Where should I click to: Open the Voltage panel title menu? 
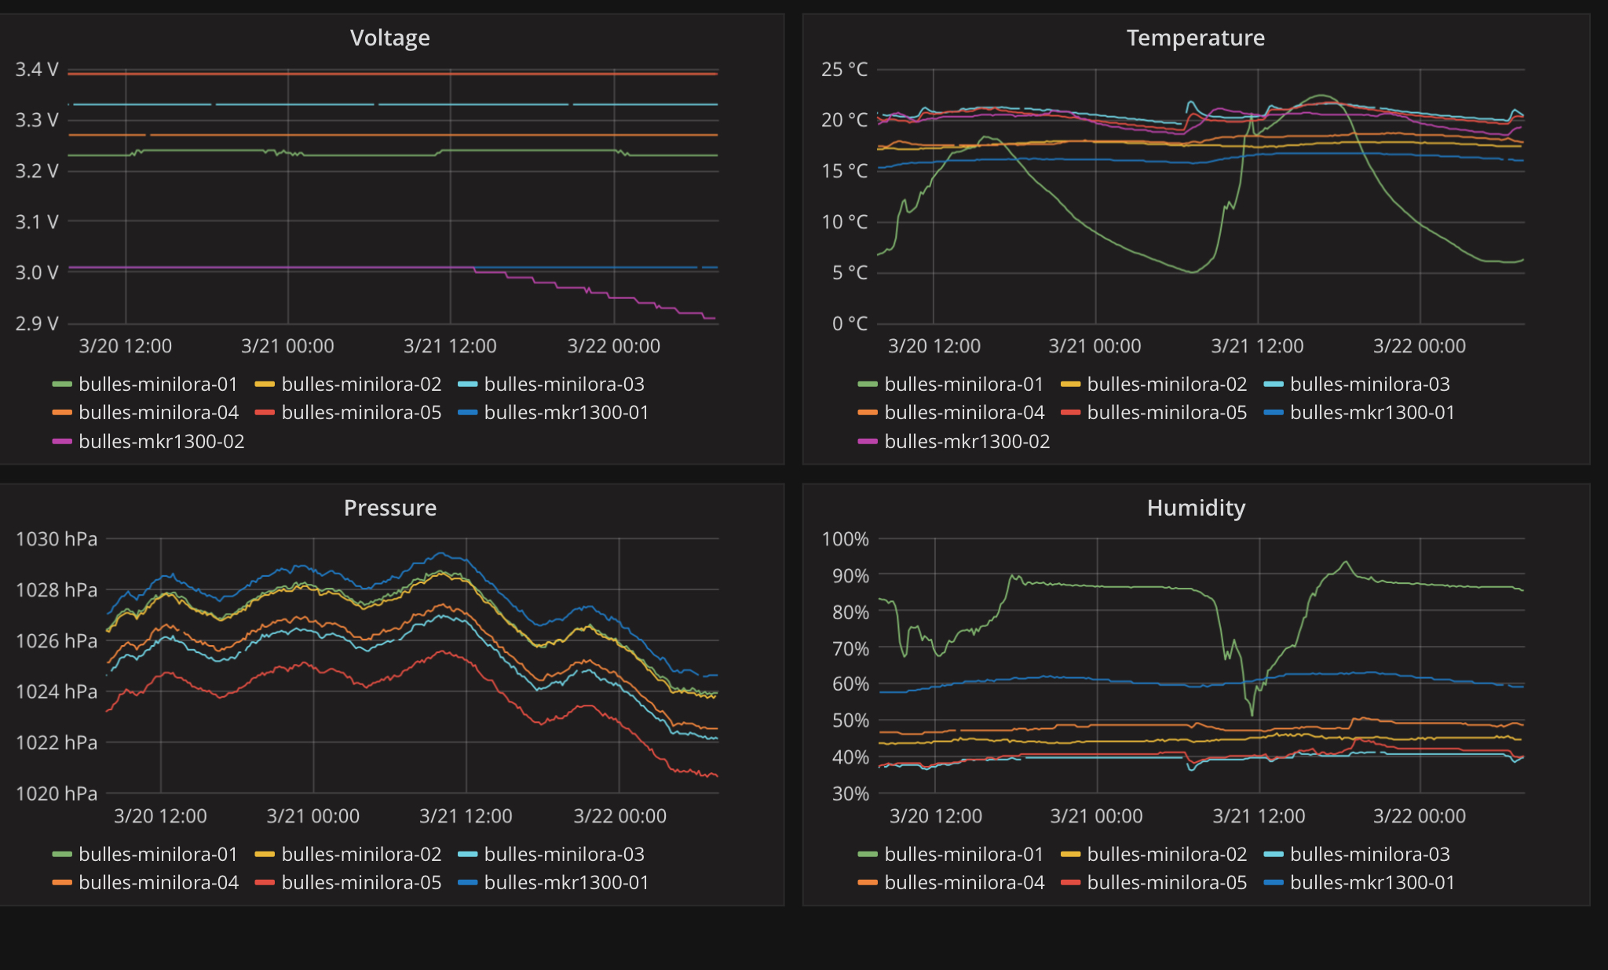pos(389,38)
